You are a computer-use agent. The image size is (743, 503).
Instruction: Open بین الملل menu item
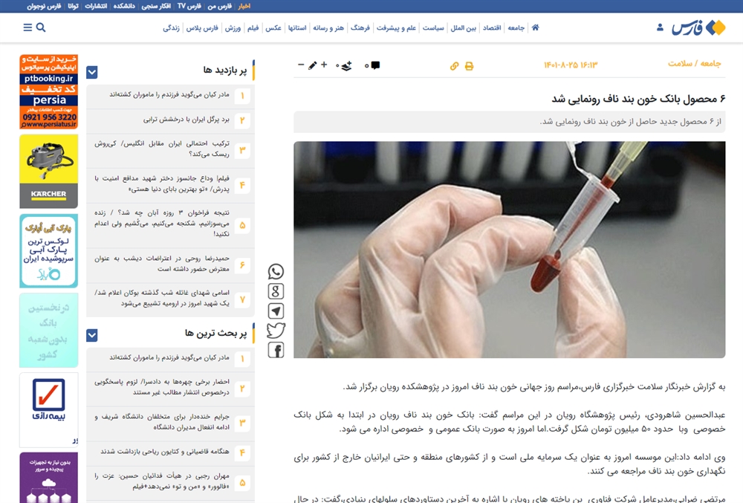[464, 28]
